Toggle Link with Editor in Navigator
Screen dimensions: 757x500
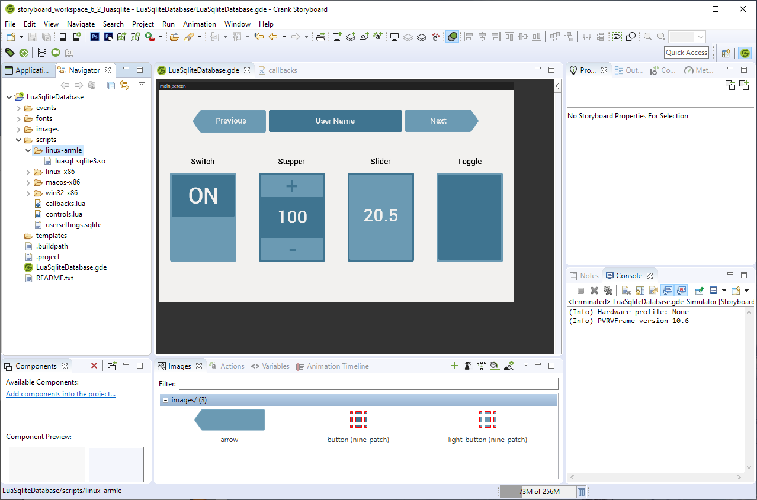point(124,85)
